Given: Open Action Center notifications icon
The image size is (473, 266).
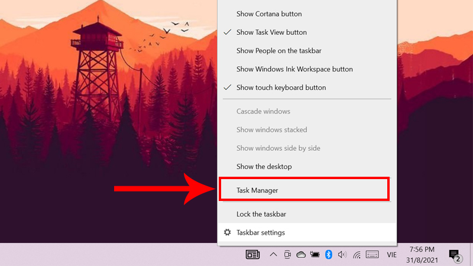Looking at the screenshot, I should click(455, 255).
